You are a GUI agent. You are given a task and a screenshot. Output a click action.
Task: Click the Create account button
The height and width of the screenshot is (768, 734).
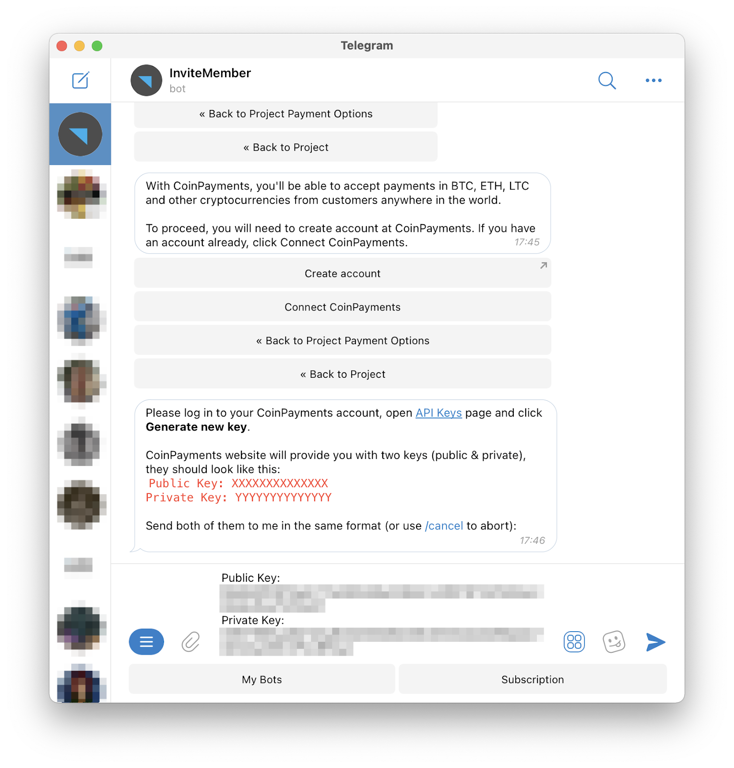tap(343, 273)
